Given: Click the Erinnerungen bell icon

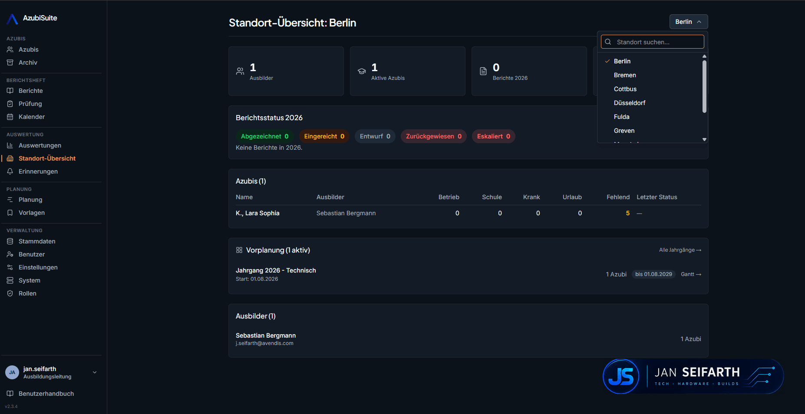Looking at the screenshot, I should [10, 171].
